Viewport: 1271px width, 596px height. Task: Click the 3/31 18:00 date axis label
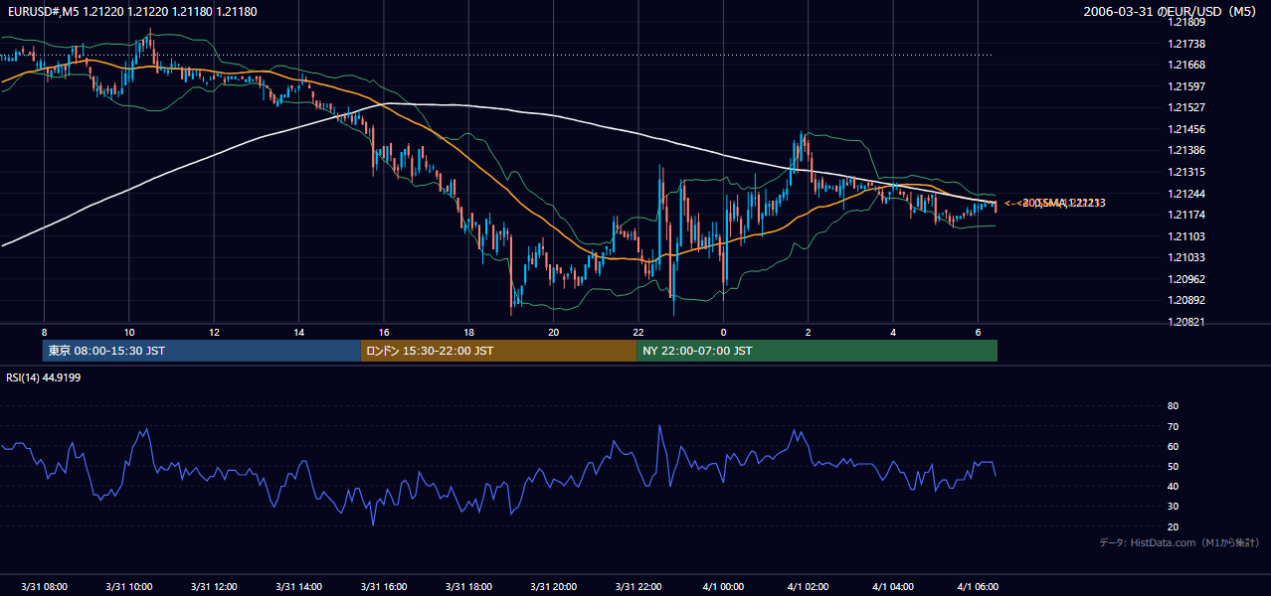[468, 586]
